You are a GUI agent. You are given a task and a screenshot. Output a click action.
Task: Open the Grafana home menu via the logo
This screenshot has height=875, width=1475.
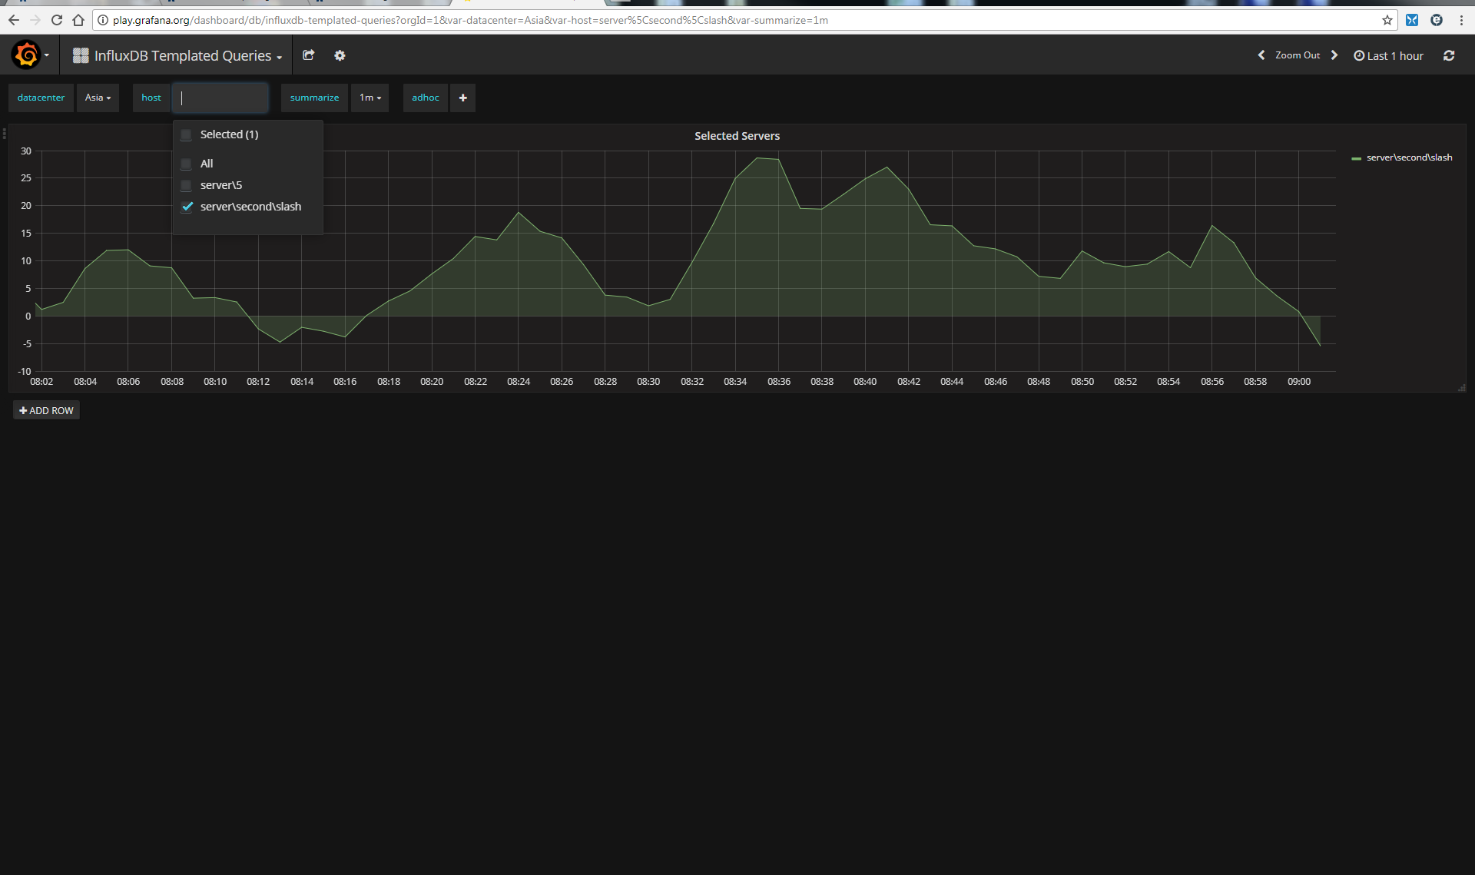pyautogui.click(x=25, y=55)
